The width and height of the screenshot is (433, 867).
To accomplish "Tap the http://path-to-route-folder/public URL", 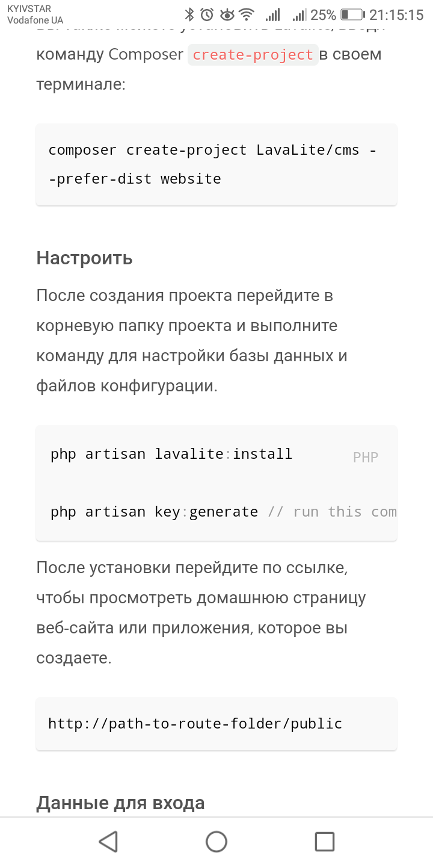I will click(195, 724).
